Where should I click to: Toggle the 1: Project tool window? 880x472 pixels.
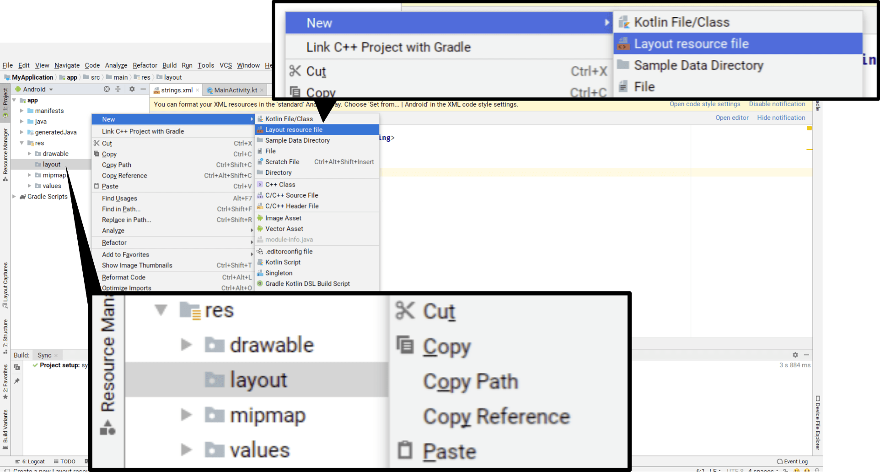click(5, 103)
